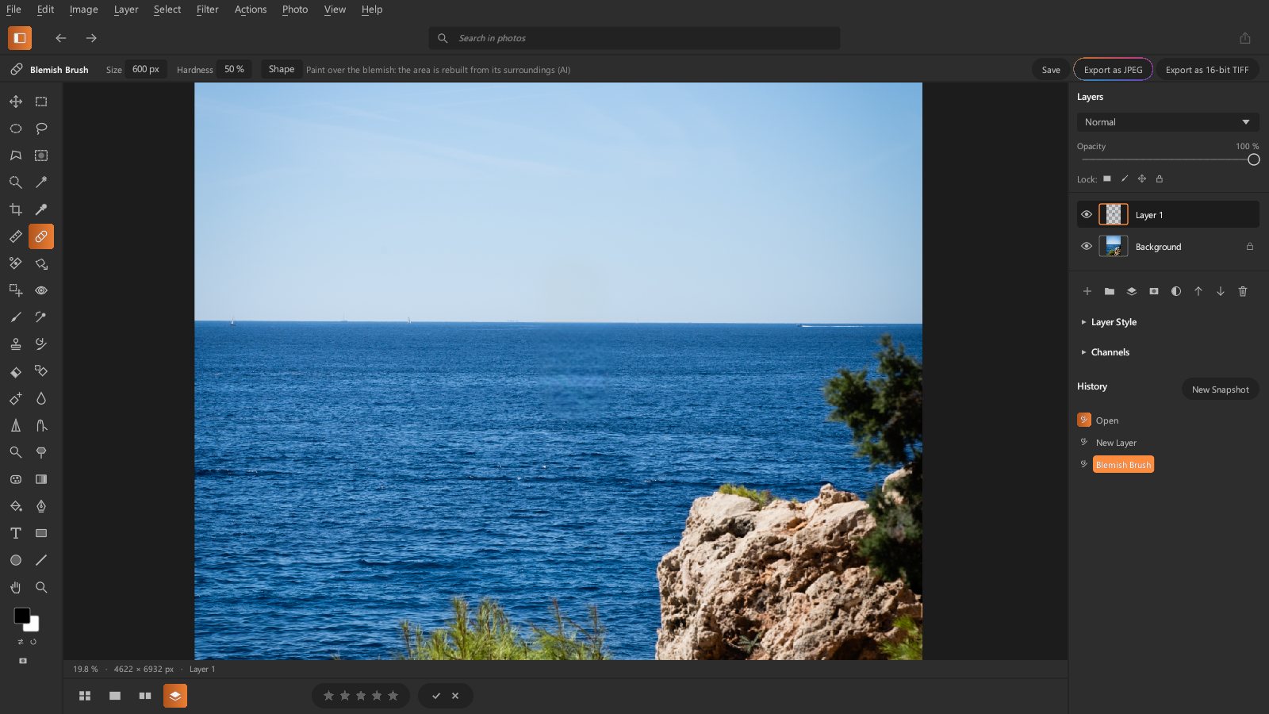Click Export as JPEG button
Screen dimensions: 1269x714
1113,70
